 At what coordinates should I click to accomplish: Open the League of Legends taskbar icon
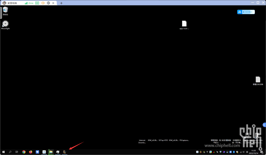pyautogui.click(x=65, y=152)
